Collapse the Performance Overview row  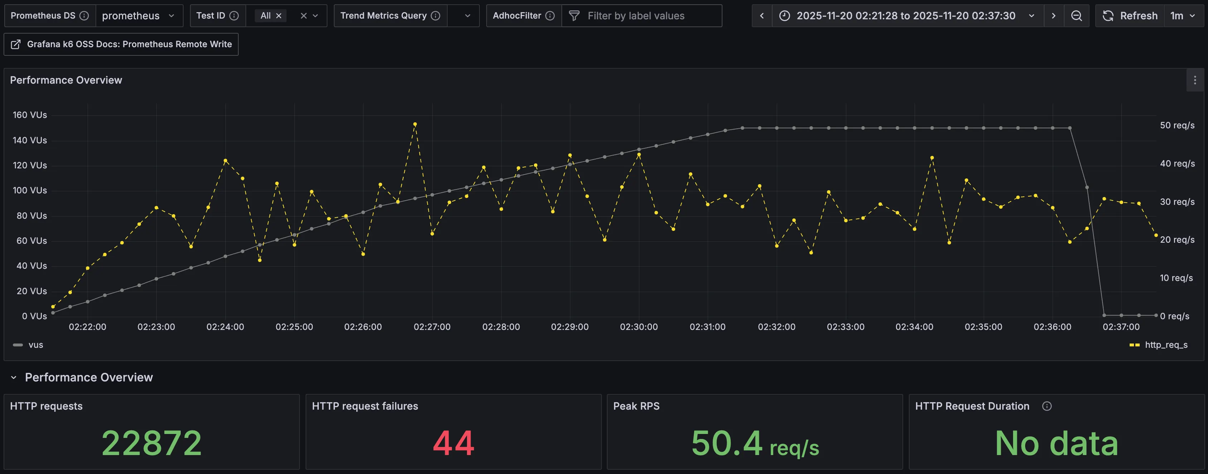point(14,377)
